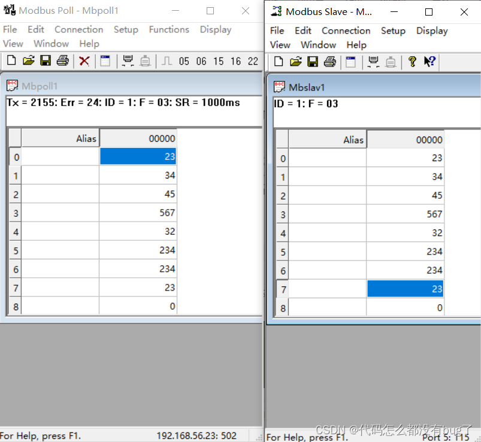Image resolution: width=481 pixels, height=442 pixels.
Task: Click IP address 192.168.56.23: 502 in status bar
Action: coord(196,435)
